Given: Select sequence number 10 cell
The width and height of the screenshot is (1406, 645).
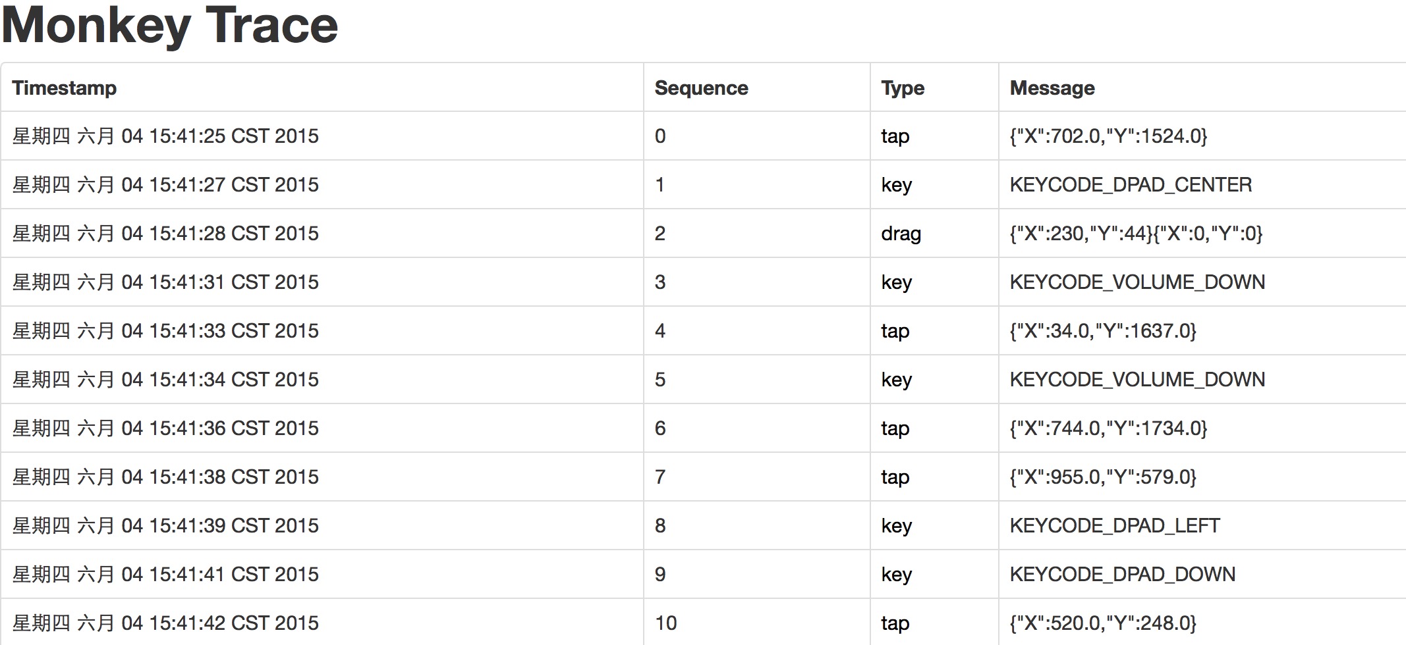Looking at the screenshot, I should (665, 623).
